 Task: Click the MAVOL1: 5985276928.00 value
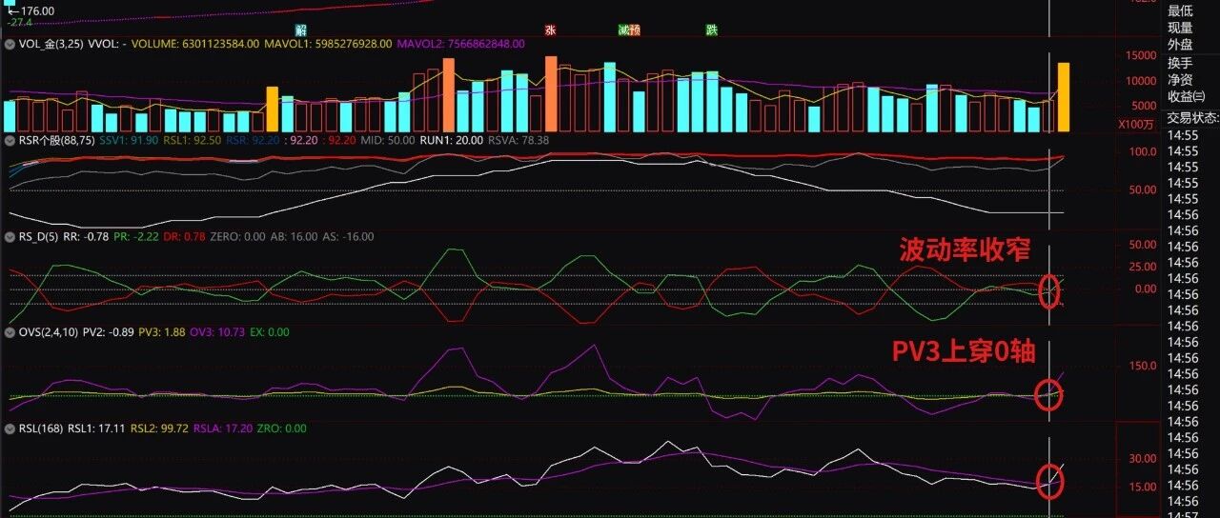tap(328, 44)
